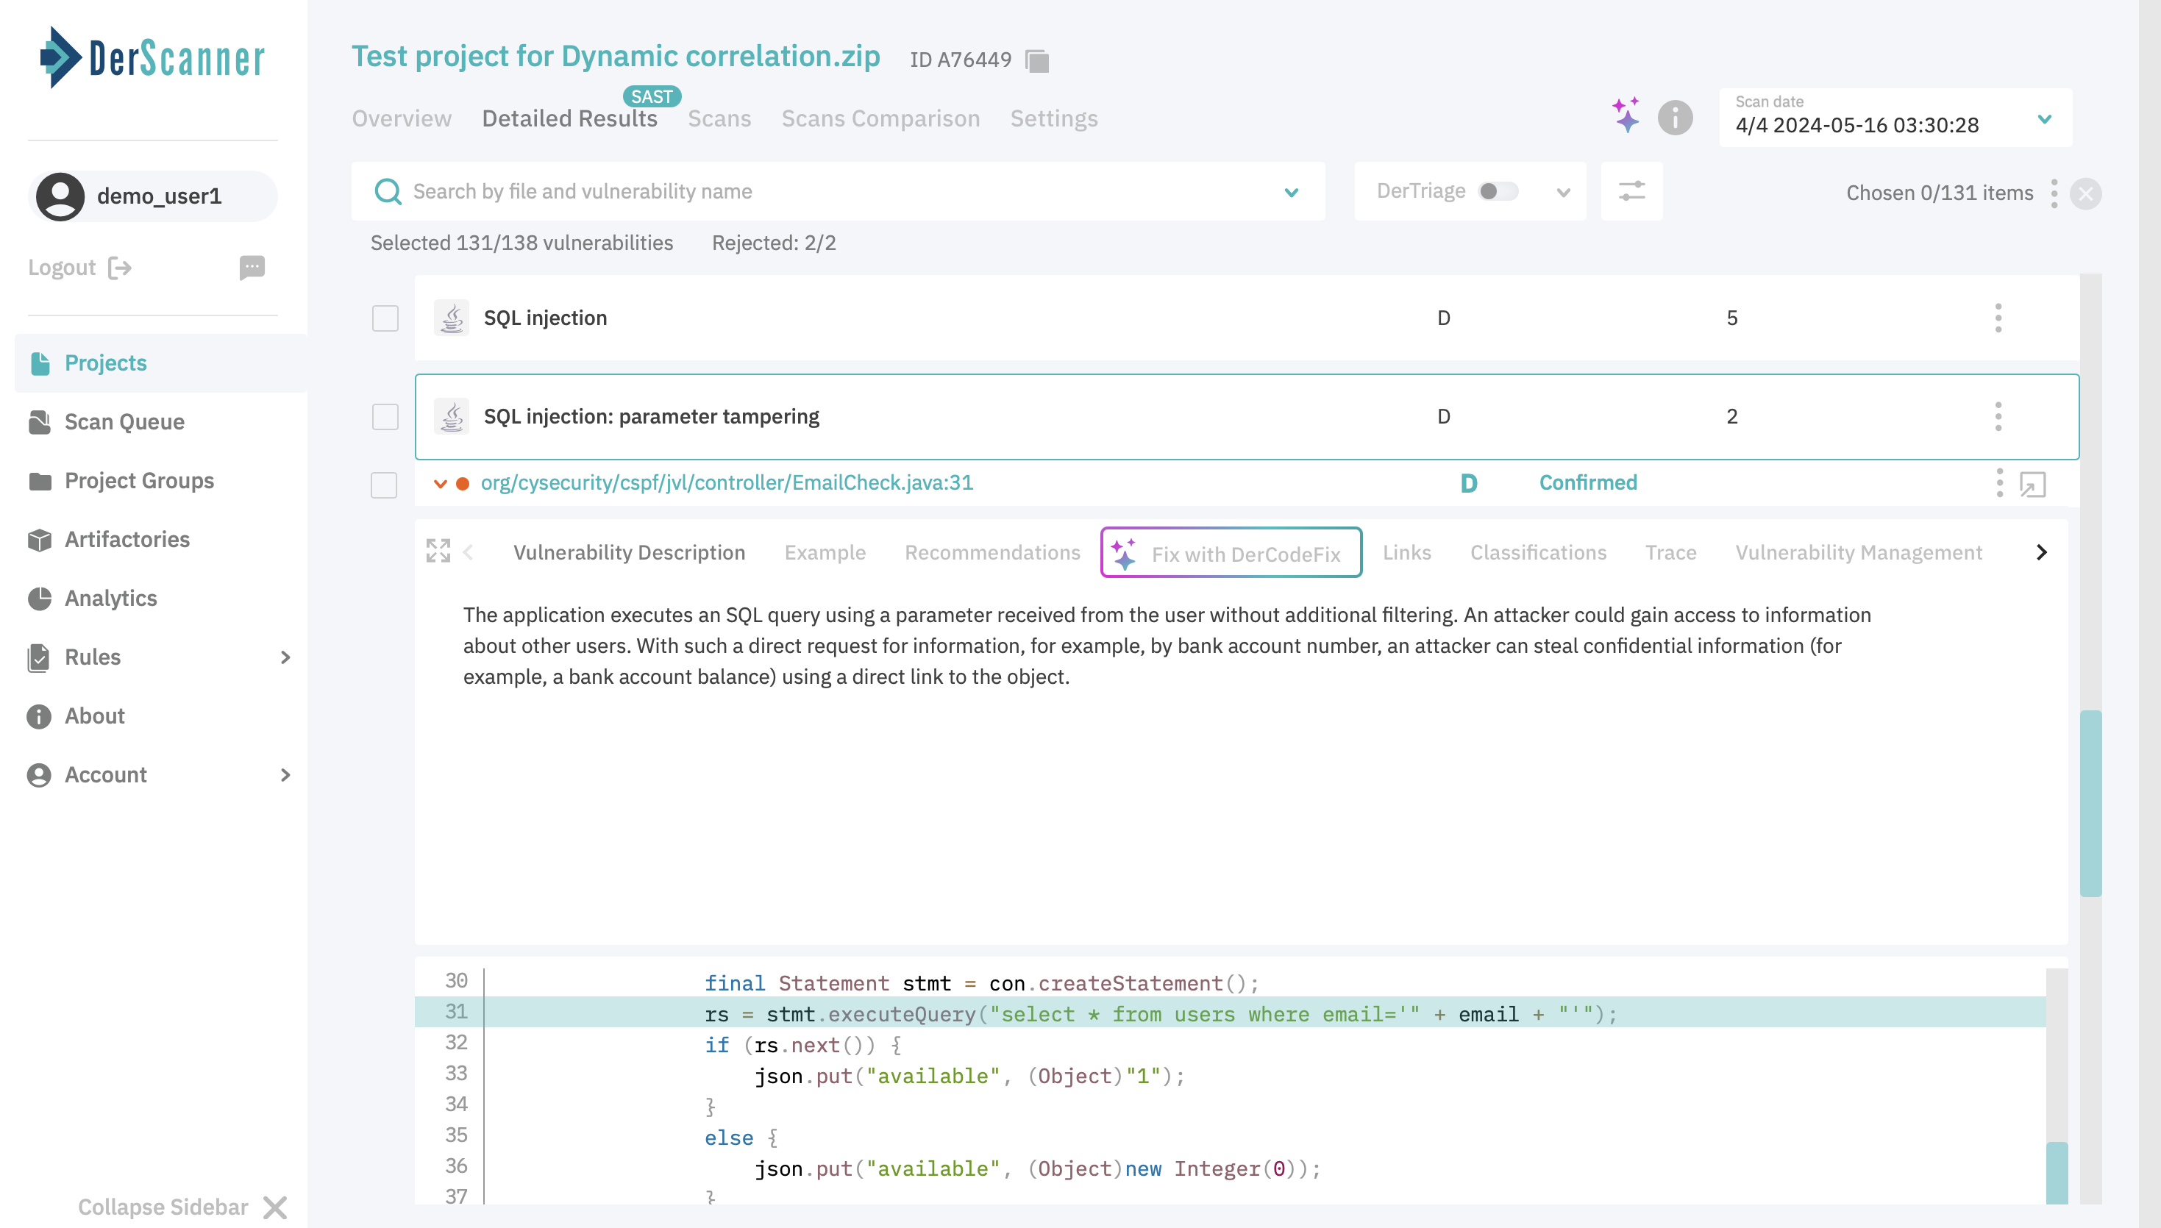Tick checkbox for parameter tampering row
2161x1228 pixels.
[x=385, y=417]
